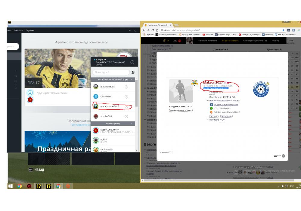
Task: Click the ЛС messages counter badge
Action: click(179, 41)
